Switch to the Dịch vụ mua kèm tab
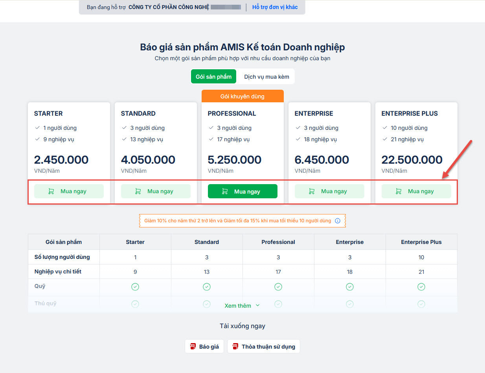 point(266,76)
